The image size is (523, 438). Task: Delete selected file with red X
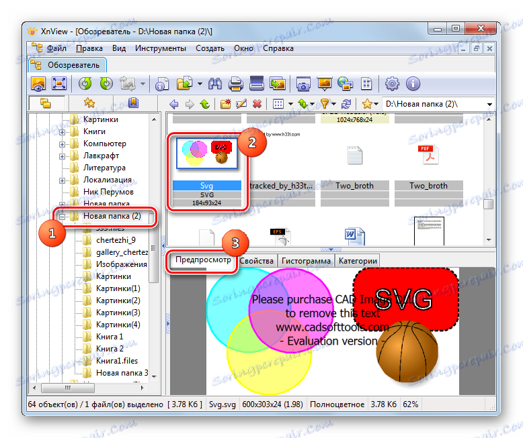pyautogui.click(x=257, y=104)
